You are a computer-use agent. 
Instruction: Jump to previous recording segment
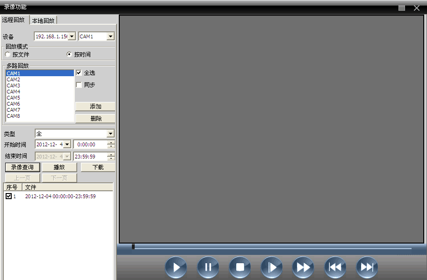(335, 267)
